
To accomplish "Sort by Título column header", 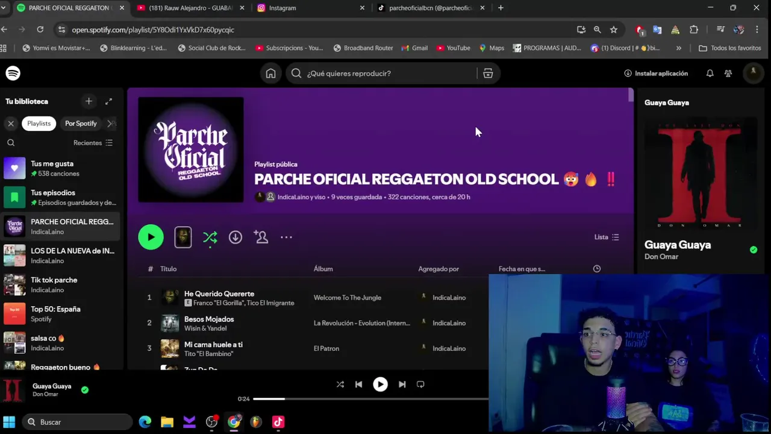I will [x=168, y=269].
